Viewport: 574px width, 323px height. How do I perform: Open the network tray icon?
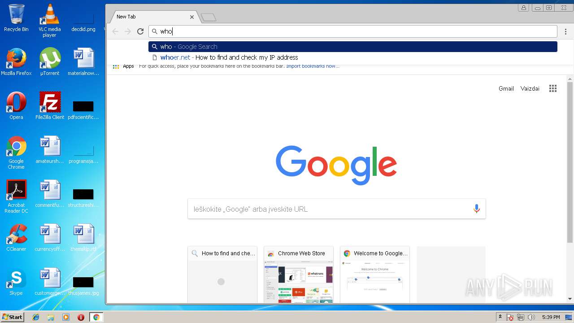(x=521, y=317)
